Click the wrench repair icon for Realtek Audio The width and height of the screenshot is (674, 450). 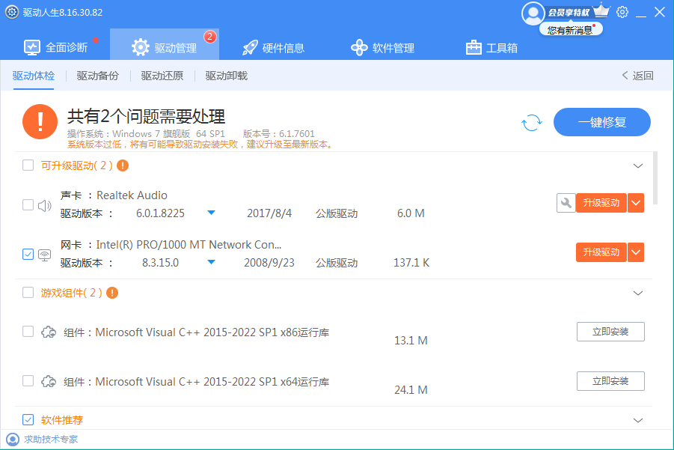(566, 203)
